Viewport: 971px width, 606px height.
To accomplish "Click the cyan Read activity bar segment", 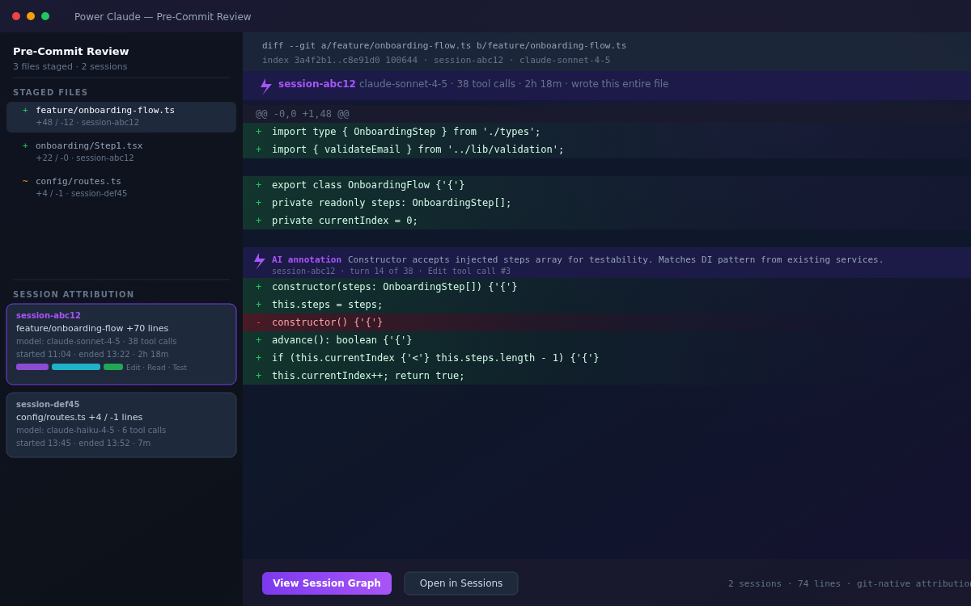I will [76, 367].
